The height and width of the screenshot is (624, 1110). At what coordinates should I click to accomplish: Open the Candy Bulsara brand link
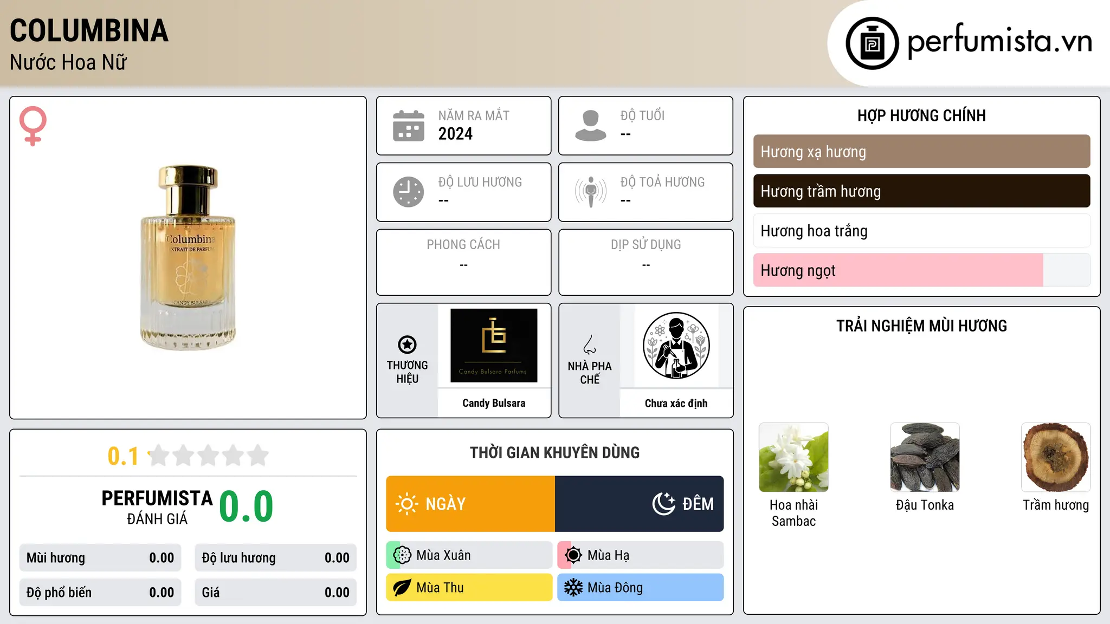pos(494,403)
